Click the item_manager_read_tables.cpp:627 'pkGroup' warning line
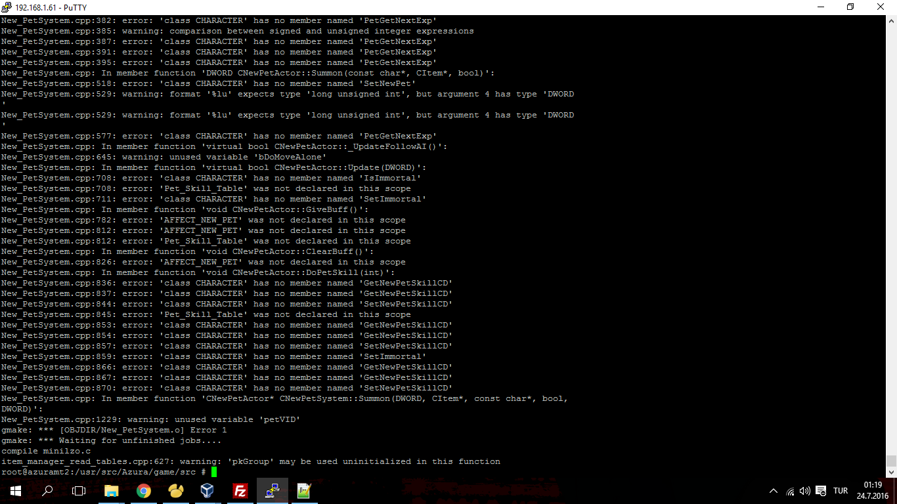The image size is (897, 504). [251, 461]
